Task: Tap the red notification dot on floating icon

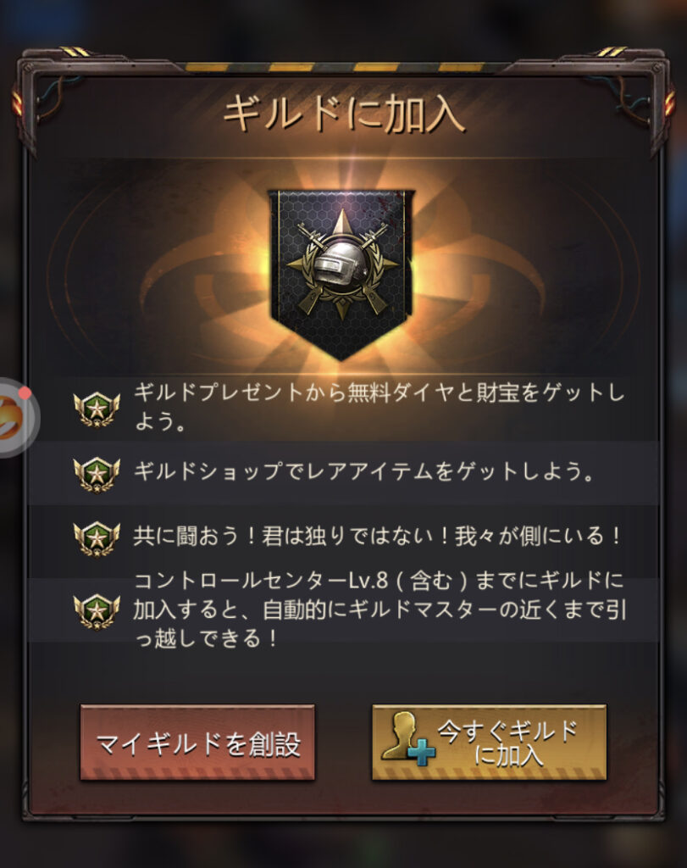Action: click(24, 393)
